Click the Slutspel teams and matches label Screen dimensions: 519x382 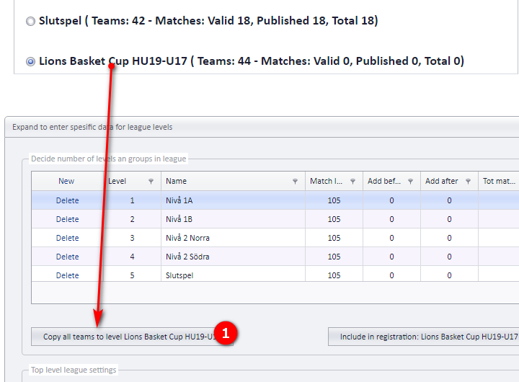coord(208,21)
